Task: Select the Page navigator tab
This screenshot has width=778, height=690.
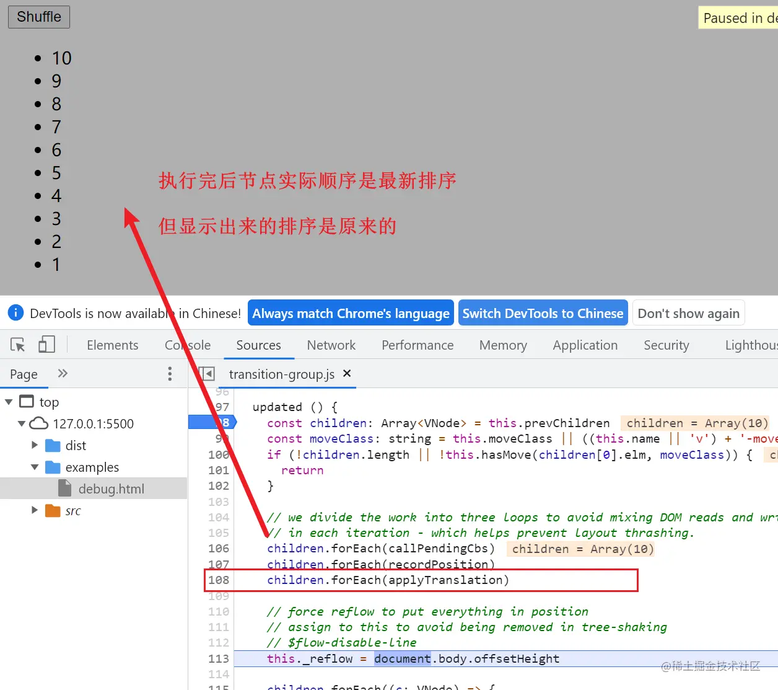Action: click(x=24, y=374)
